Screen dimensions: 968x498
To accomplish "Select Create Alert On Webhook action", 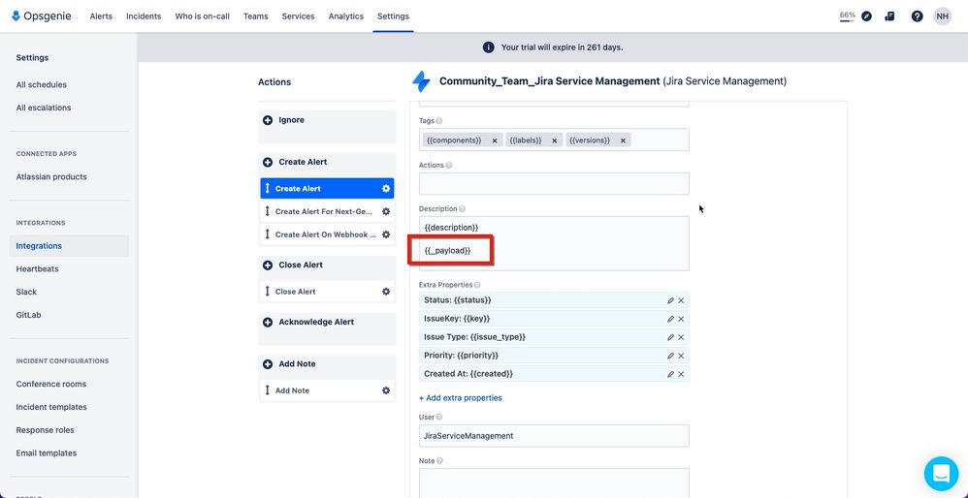I will coord(327,234).
